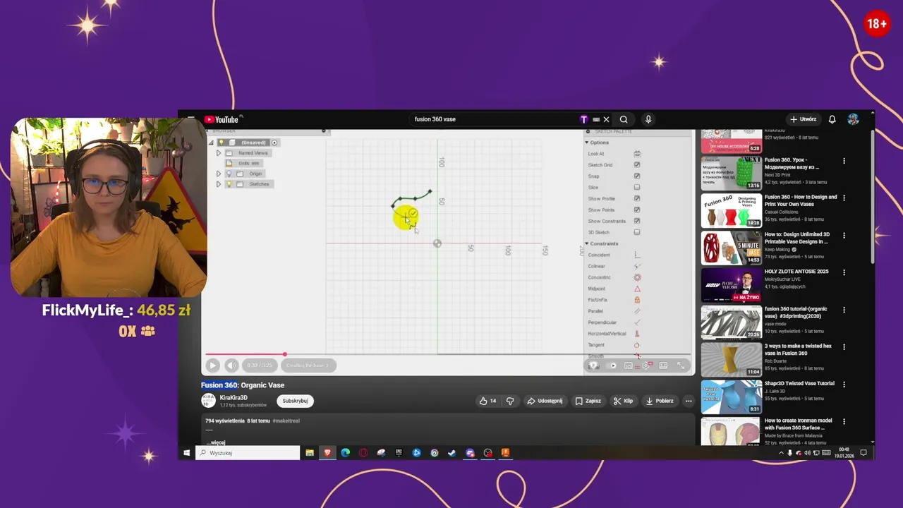Select the Concentric constraint icon

(x=637, y=277)
